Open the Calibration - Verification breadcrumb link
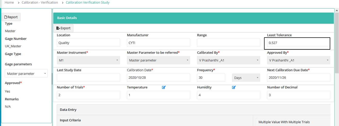This screenshot has width=339, height=126. (x=40, y=3)
